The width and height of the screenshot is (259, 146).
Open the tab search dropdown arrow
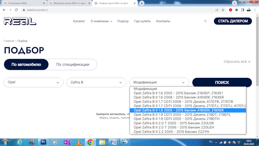[x=234, y=3]
